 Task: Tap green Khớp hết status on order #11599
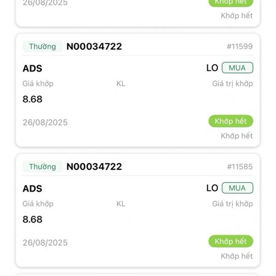point(231,121)
